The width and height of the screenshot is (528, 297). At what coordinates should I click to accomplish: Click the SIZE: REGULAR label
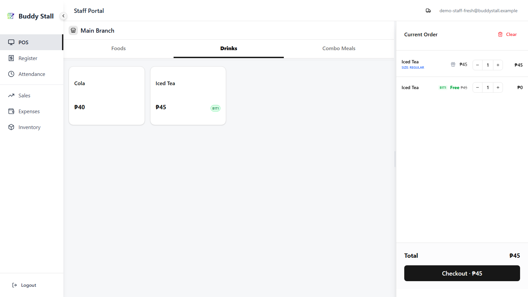pos(413,68)
